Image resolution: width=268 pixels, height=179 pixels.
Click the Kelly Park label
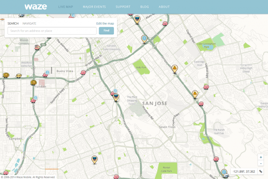(x=141, y=67)
